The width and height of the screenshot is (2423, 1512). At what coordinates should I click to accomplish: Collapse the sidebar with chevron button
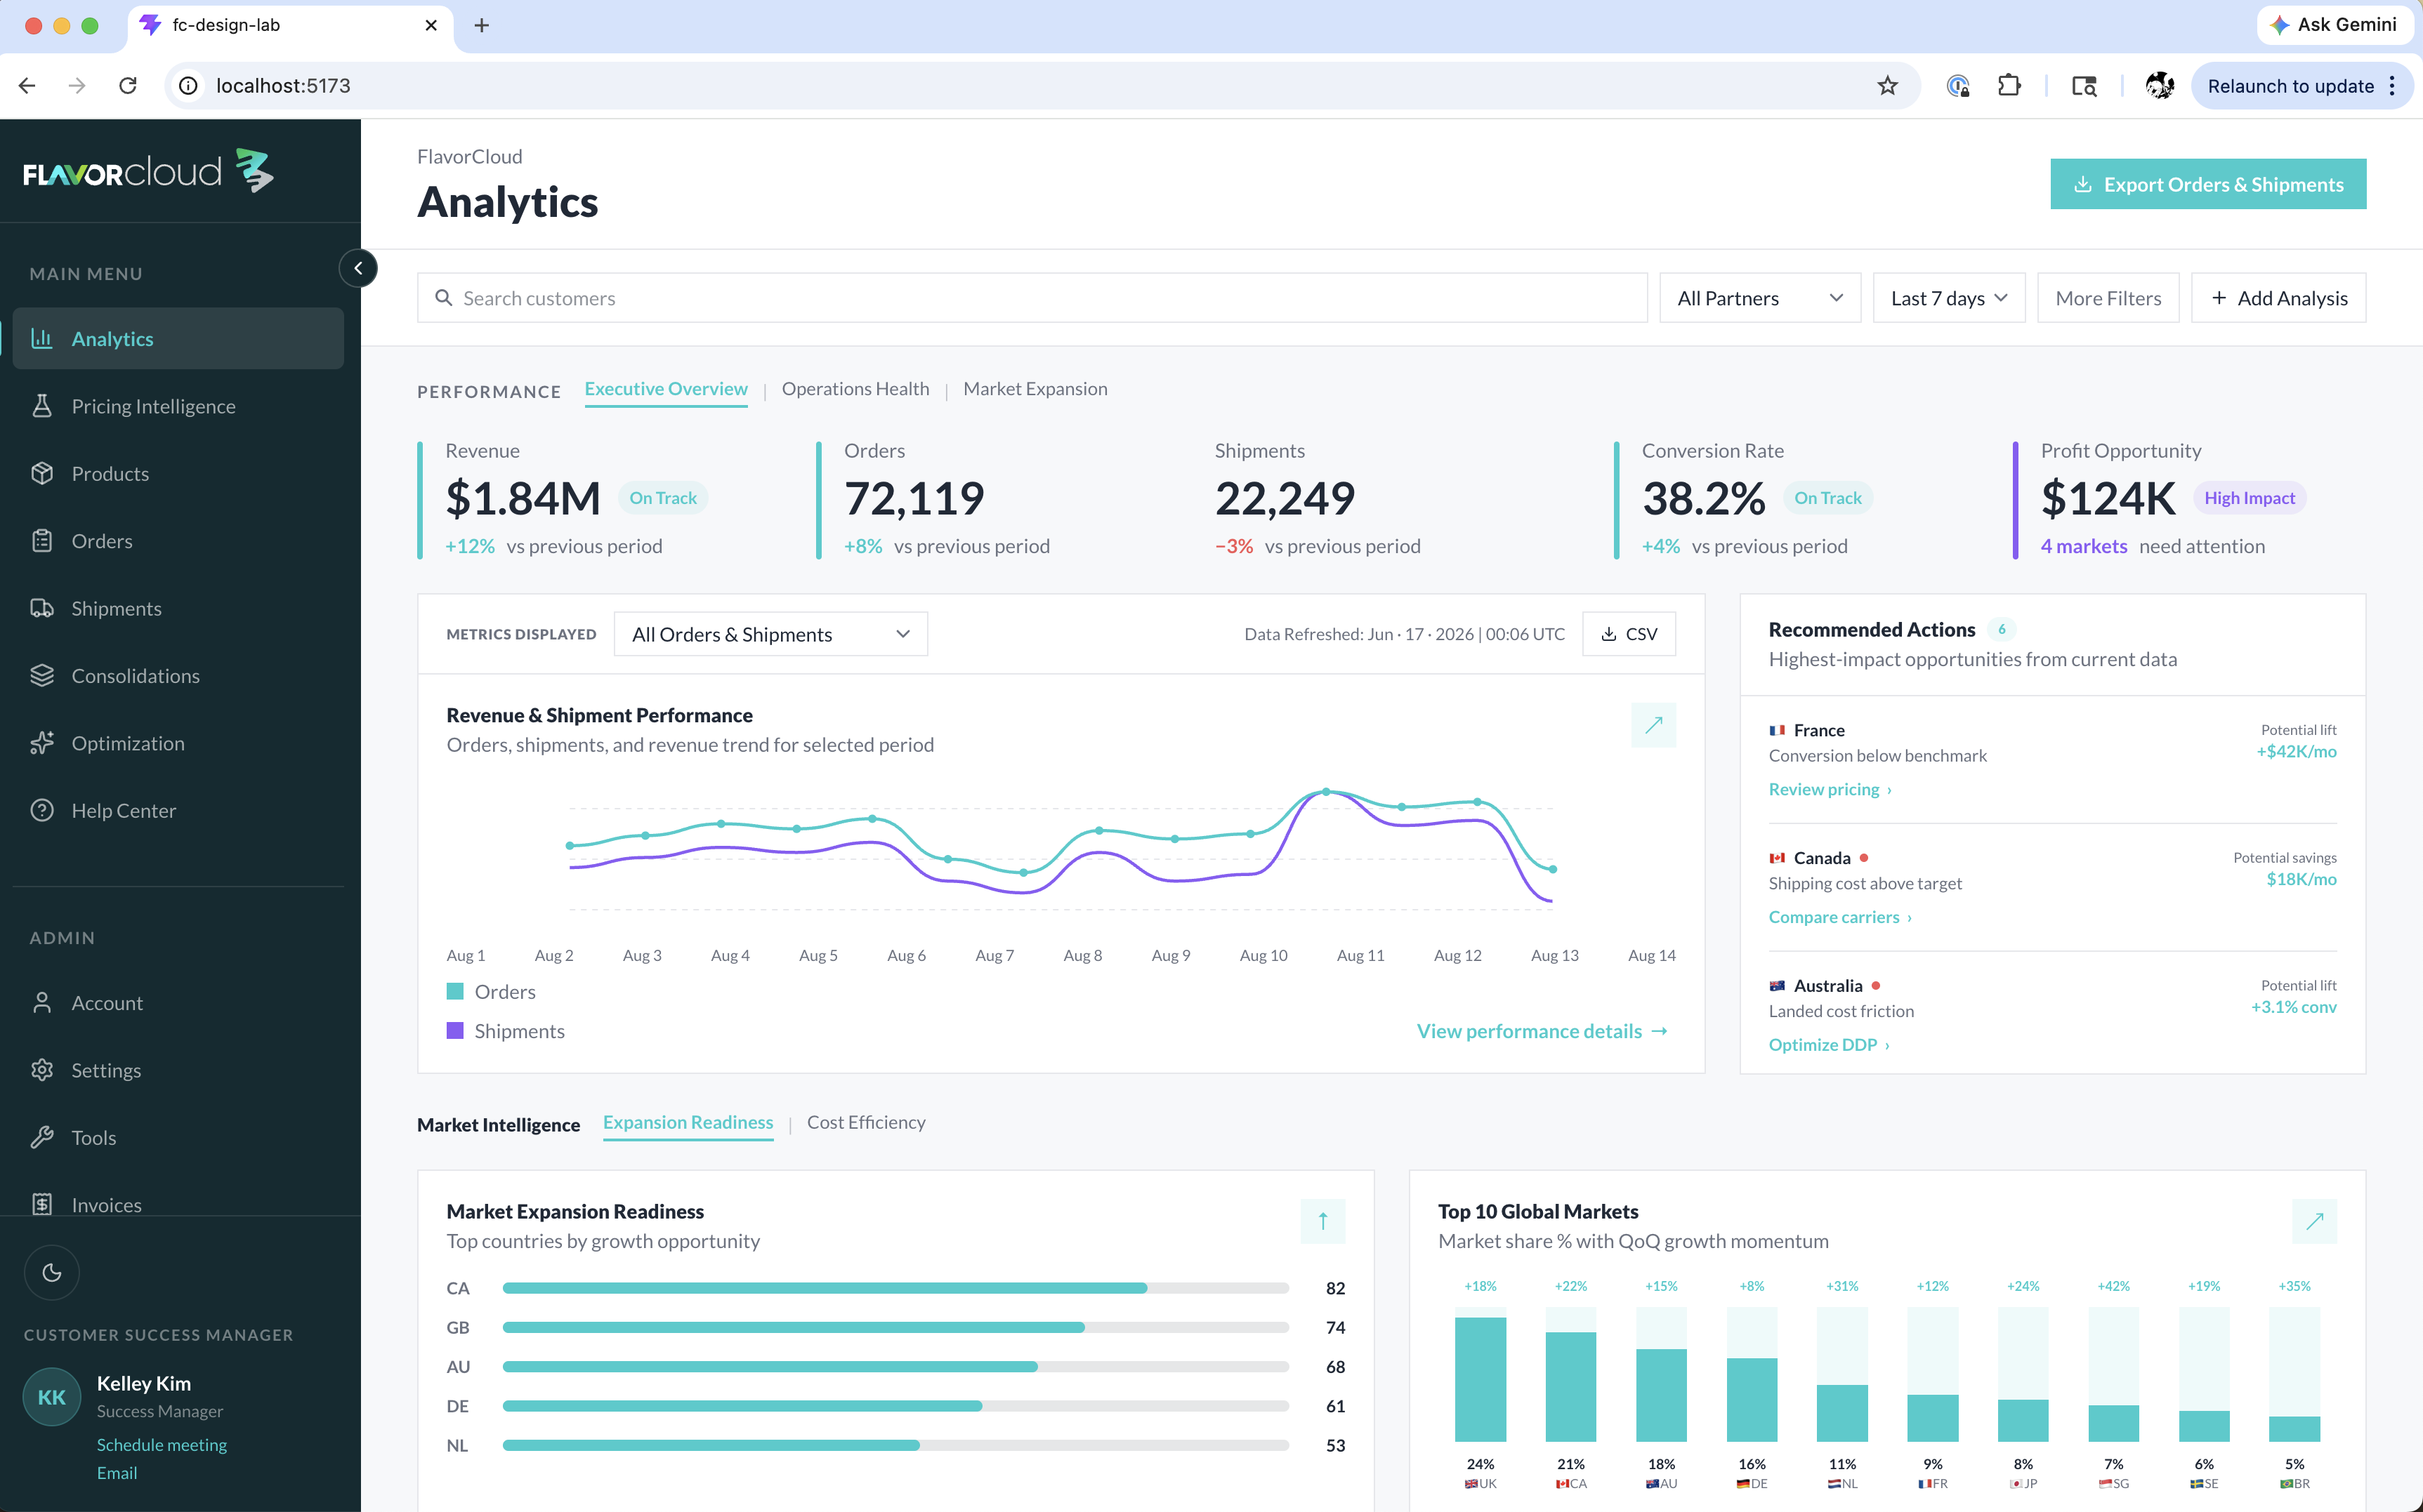358,268
